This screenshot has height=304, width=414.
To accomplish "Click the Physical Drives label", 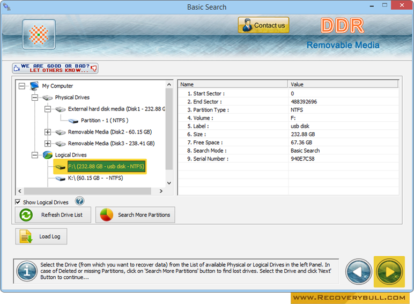I will click(72, 98).
